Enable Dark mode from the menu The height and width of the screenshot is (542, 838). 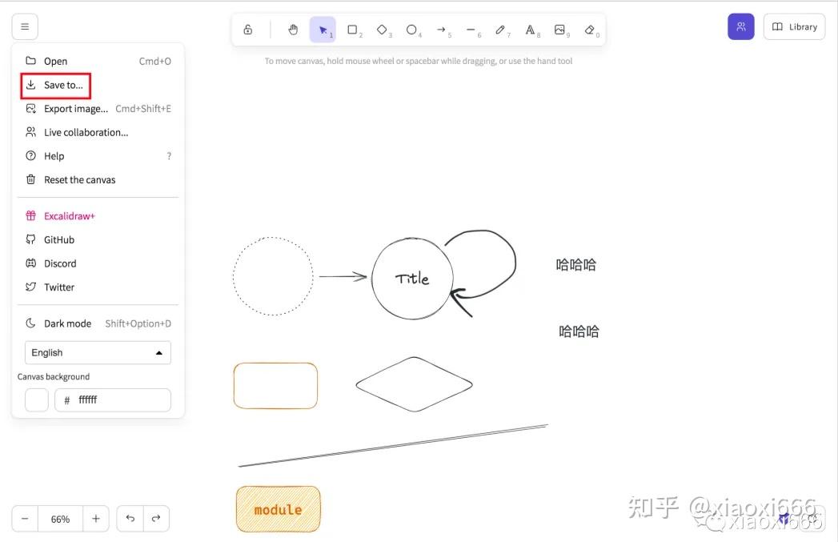(66, 323)
